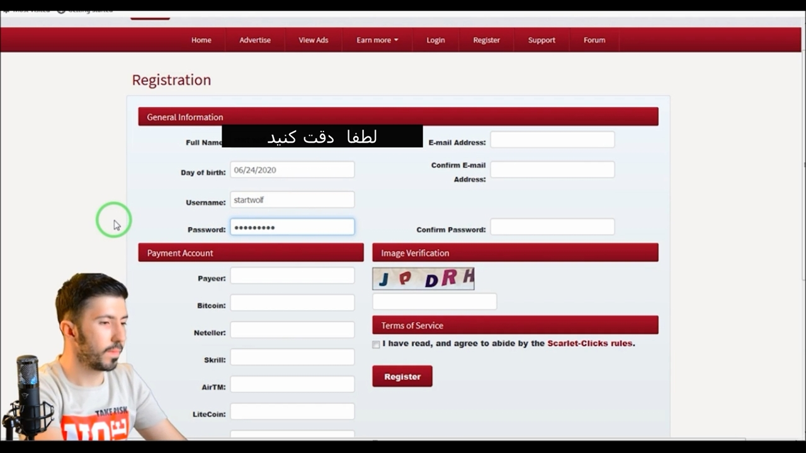The image size is (806, 453).
Task: Open the Login page
Action: point(435,40)
